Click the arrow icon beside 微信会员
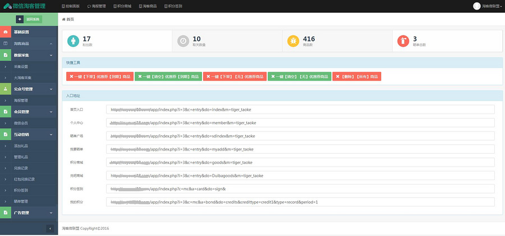The image size is (505, 236). tap(6, 123)
